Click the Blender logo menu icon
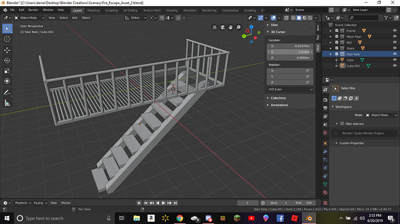400x224 pixels. tap(5, 10)
